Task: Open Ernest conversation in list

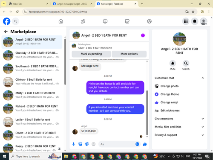Action: click(x=32, y=135)
